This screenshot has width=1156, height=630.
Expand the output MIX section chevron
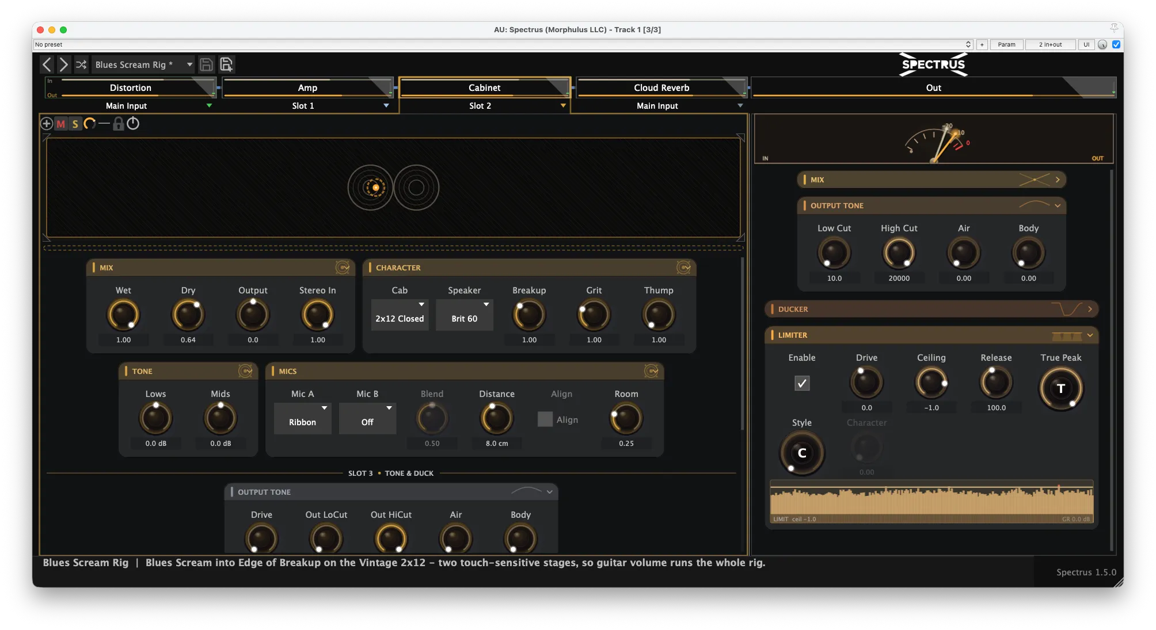[x=1058, y=180]
